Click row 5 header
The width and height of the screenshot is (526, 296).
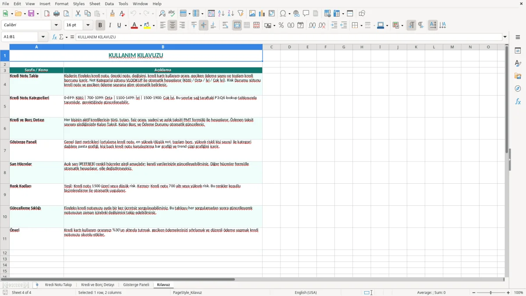tap(5, 107)
